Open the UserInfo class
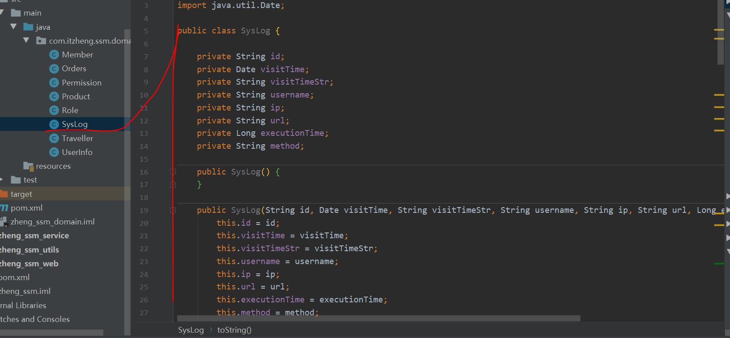The height and width of the screenshot is (338, 730). point(77,152)
